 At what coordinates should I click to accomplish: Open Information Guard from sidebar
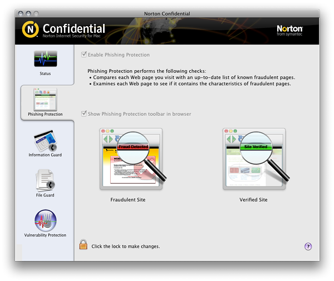coord(45,140)
